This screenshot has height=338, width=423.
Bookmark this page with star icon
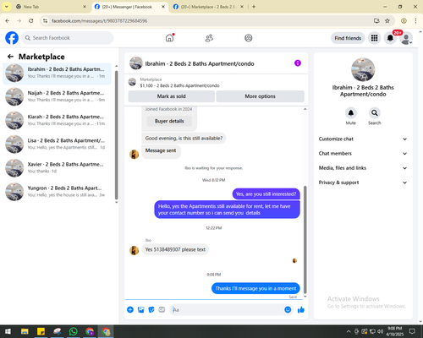(x=387, y=21)
